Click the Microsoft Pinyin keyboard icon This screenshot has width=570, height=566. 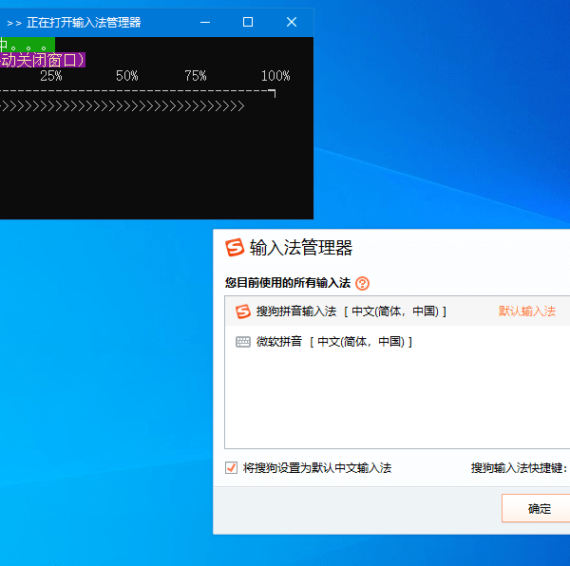coord(243,342)
